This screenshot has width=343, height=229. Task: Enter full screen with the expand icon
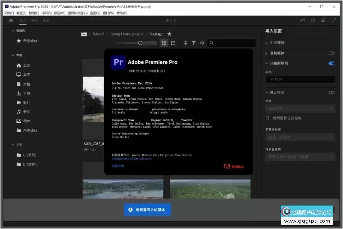333,21
